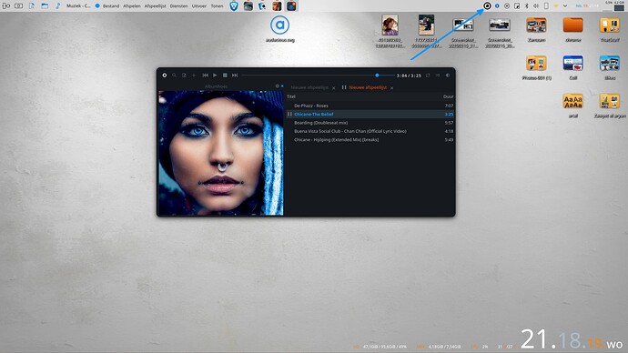Open the Diensten menu
Image resolution: width=628 pixels, height=353 pixels.
pos(178,6)
